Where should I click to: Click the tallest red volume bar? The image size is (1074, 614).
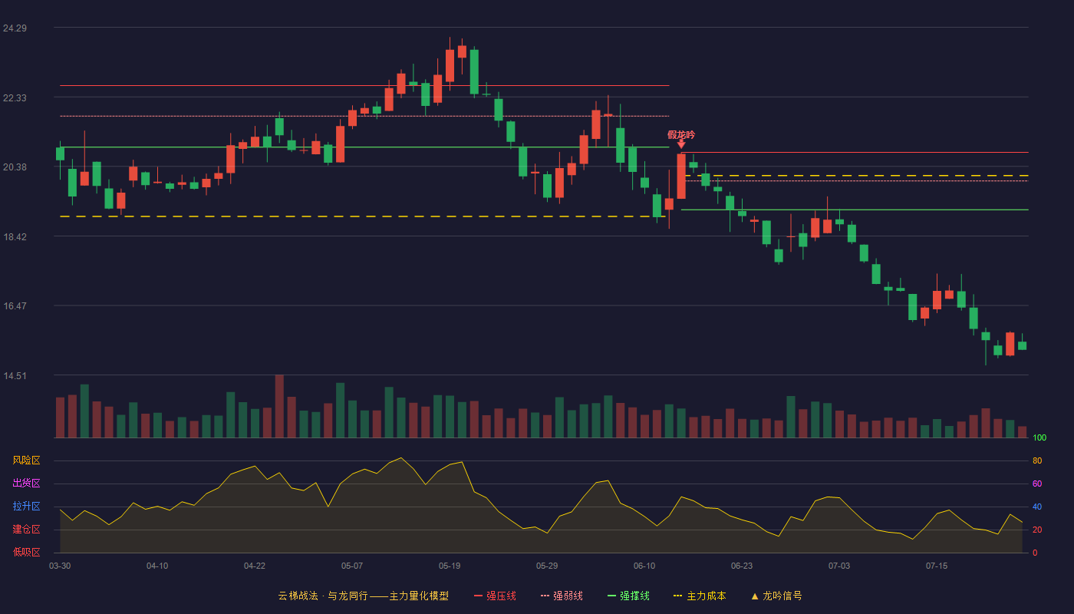pyautogui.click(x=279, y=406)
